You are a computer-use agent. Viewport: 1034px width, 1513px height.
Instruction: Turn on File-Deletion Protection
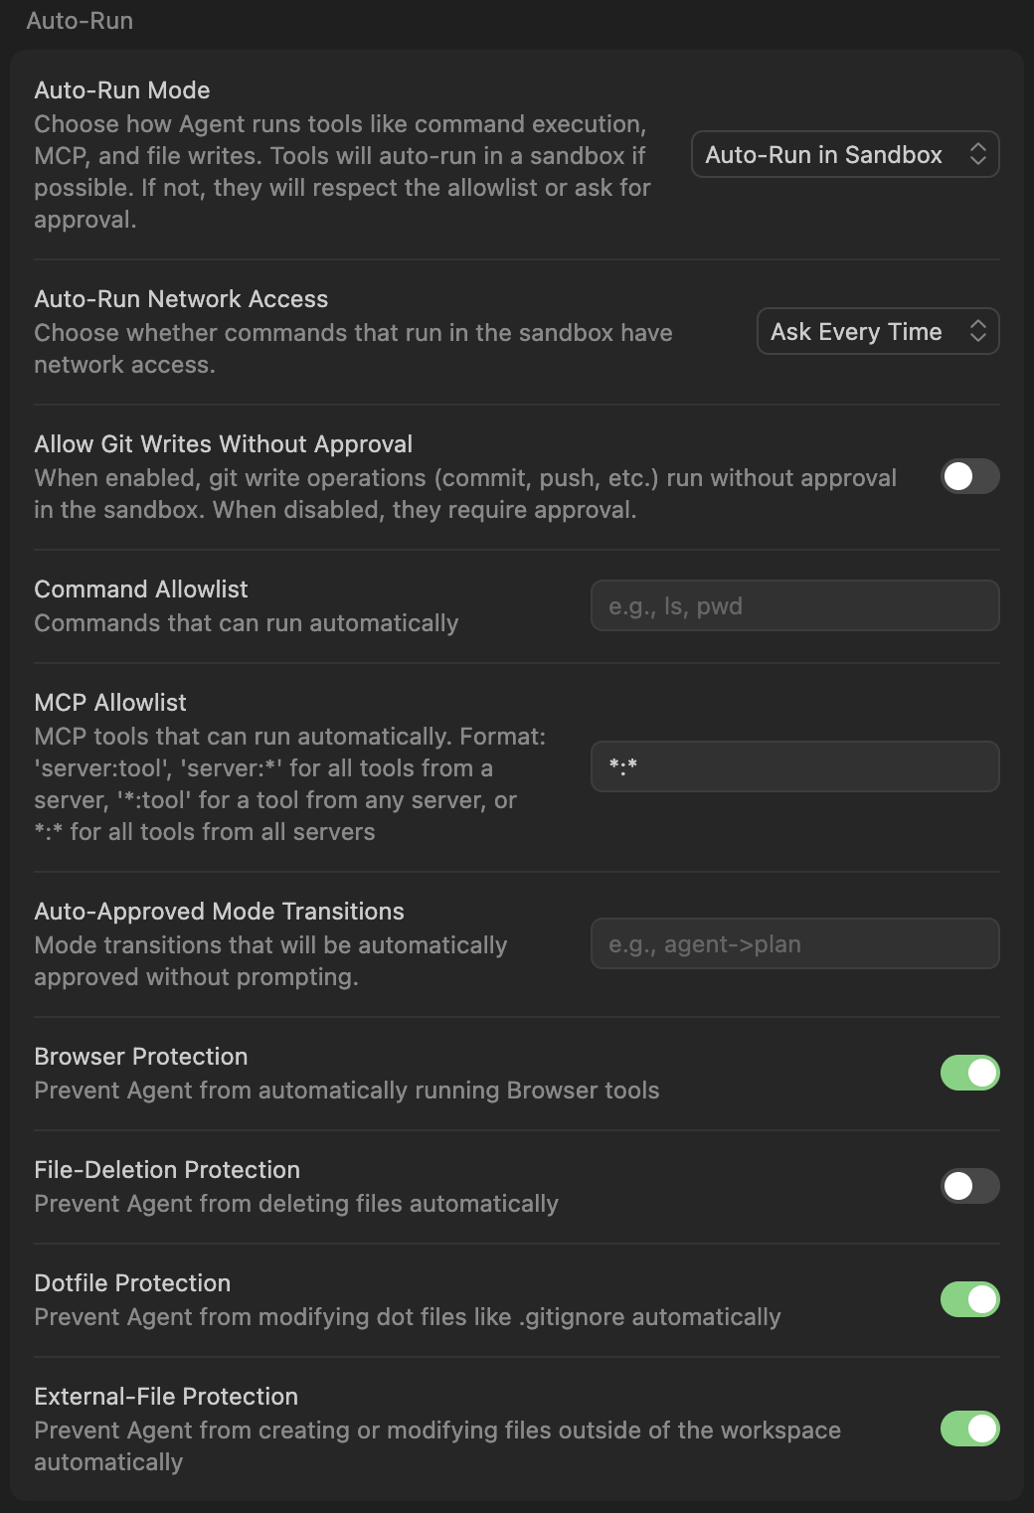969,1186
